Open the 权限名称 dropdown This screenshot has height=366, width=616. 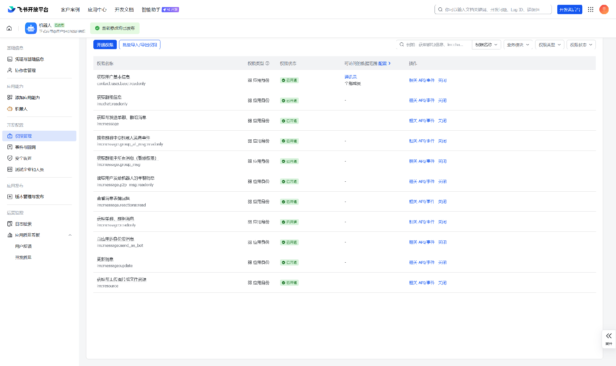pyautogui.click(x=486, y=45)
